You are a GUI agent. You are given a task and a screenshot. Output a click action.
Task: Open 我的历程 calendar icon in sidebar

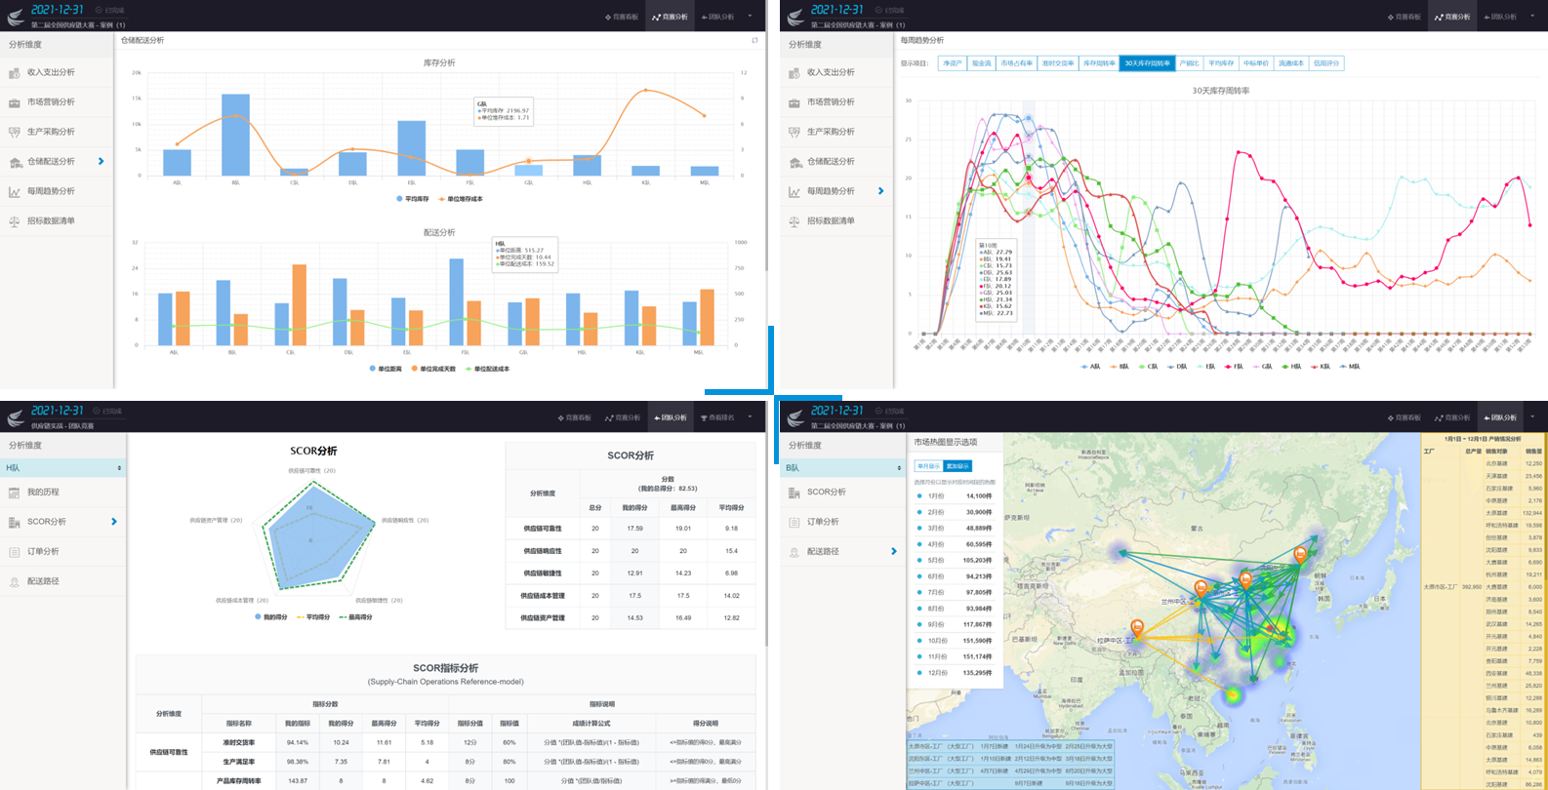(15, 493)
